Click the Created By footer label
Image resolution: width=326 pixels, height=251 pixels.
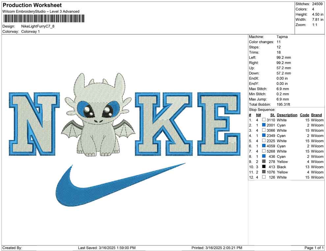click(x=12, y=248)
